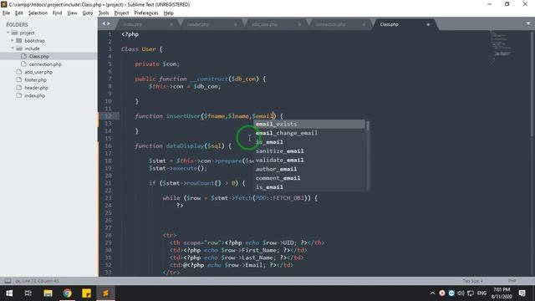Open index.php from the sidebar
The width and height of the screenshot is (535, 301).
click(34, 95)
